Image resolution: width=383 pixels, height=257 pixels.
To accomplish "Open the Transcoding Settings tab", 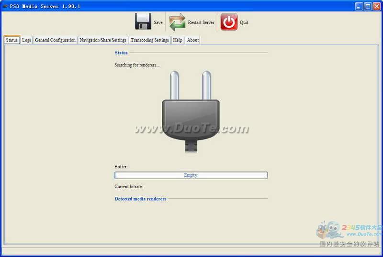I will (150, 40).
